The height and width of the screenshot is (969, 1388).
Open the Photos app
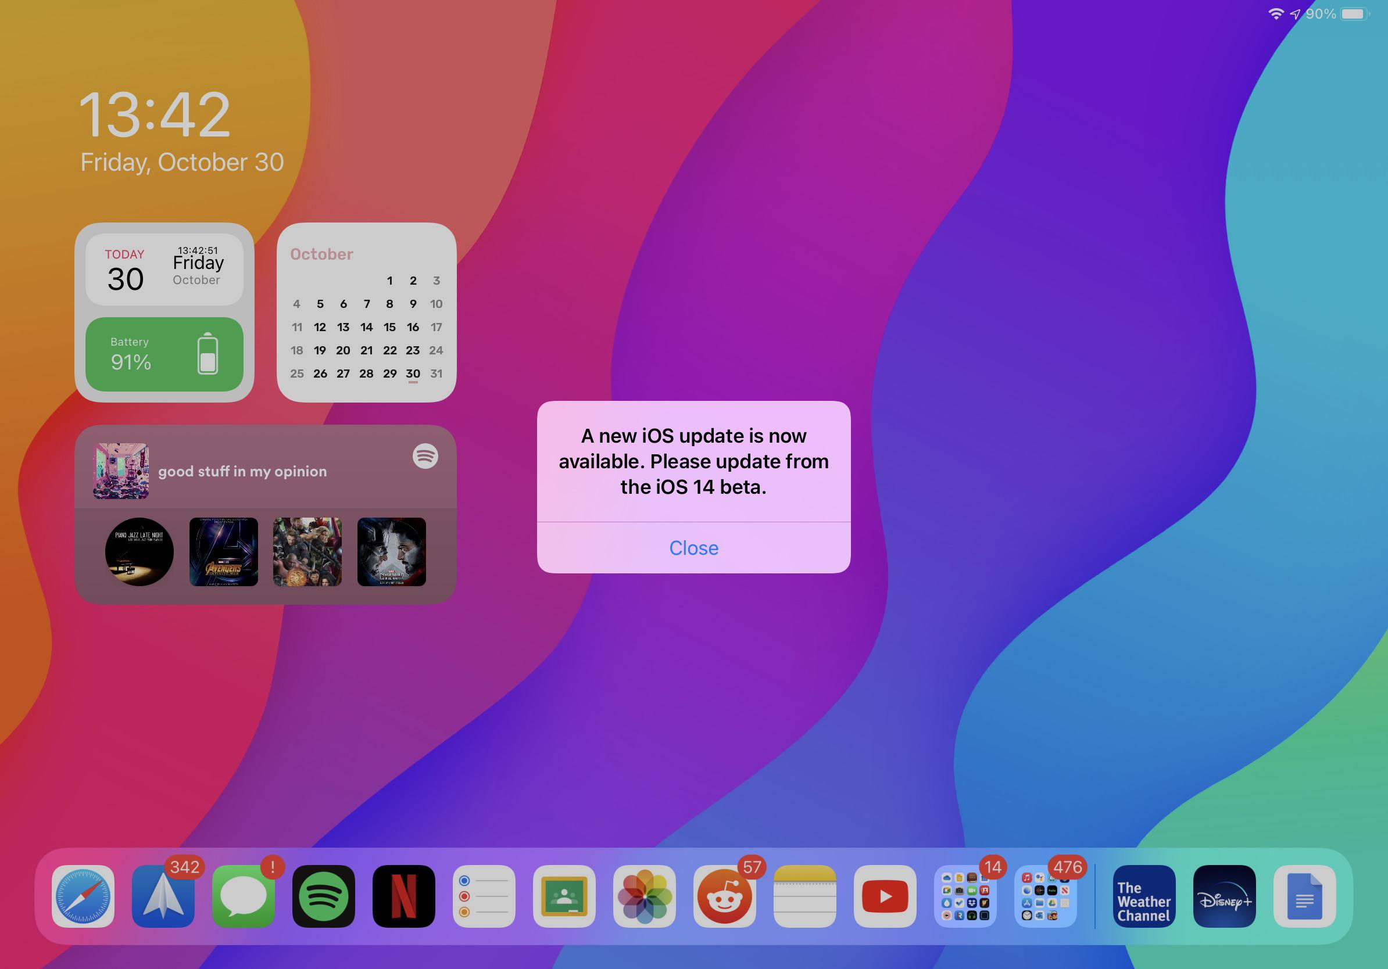pyautogui.click(x=645, y=896)
